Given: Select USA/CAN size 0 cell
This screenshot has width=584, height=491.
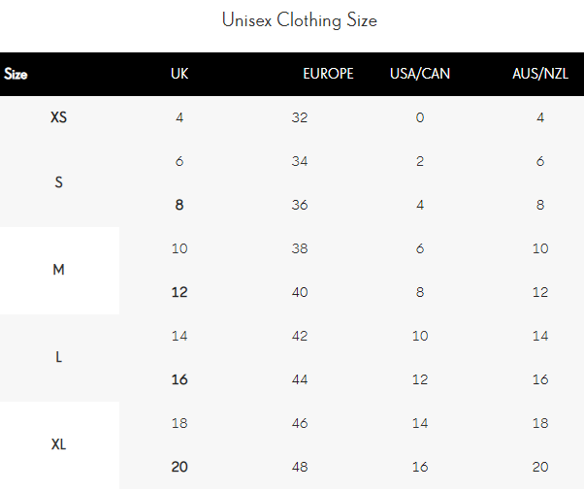Looking at the screenshot, I should pos(420,117).
